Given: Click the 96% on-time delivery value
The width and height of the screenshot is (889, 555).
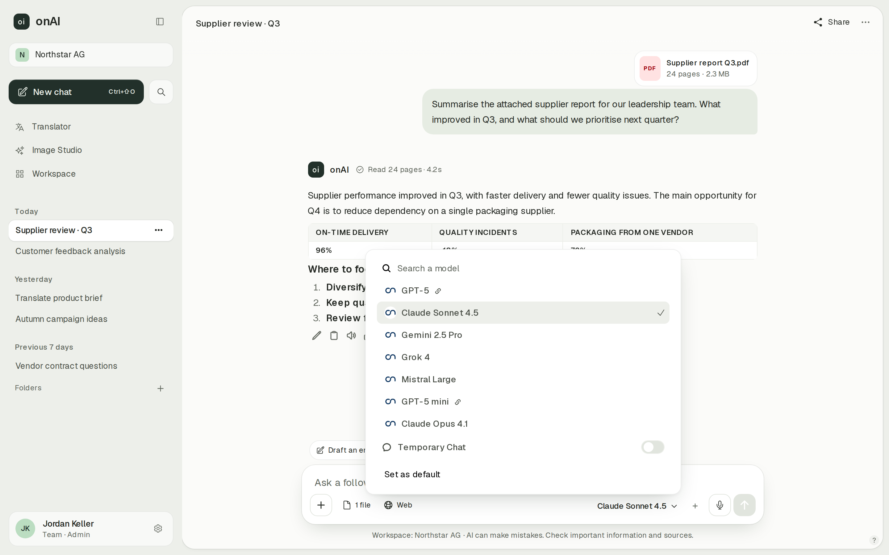Looking at the screenshot, I should click(x=323, y=250).
